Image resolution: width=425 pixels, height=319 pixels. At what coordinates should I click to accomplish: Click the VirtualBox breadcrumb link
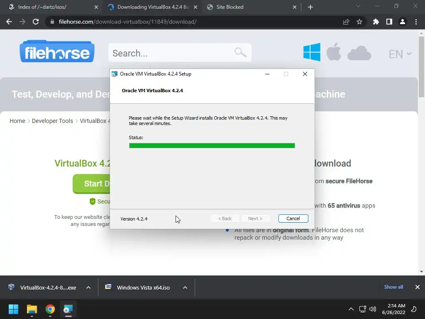[95, 121]
